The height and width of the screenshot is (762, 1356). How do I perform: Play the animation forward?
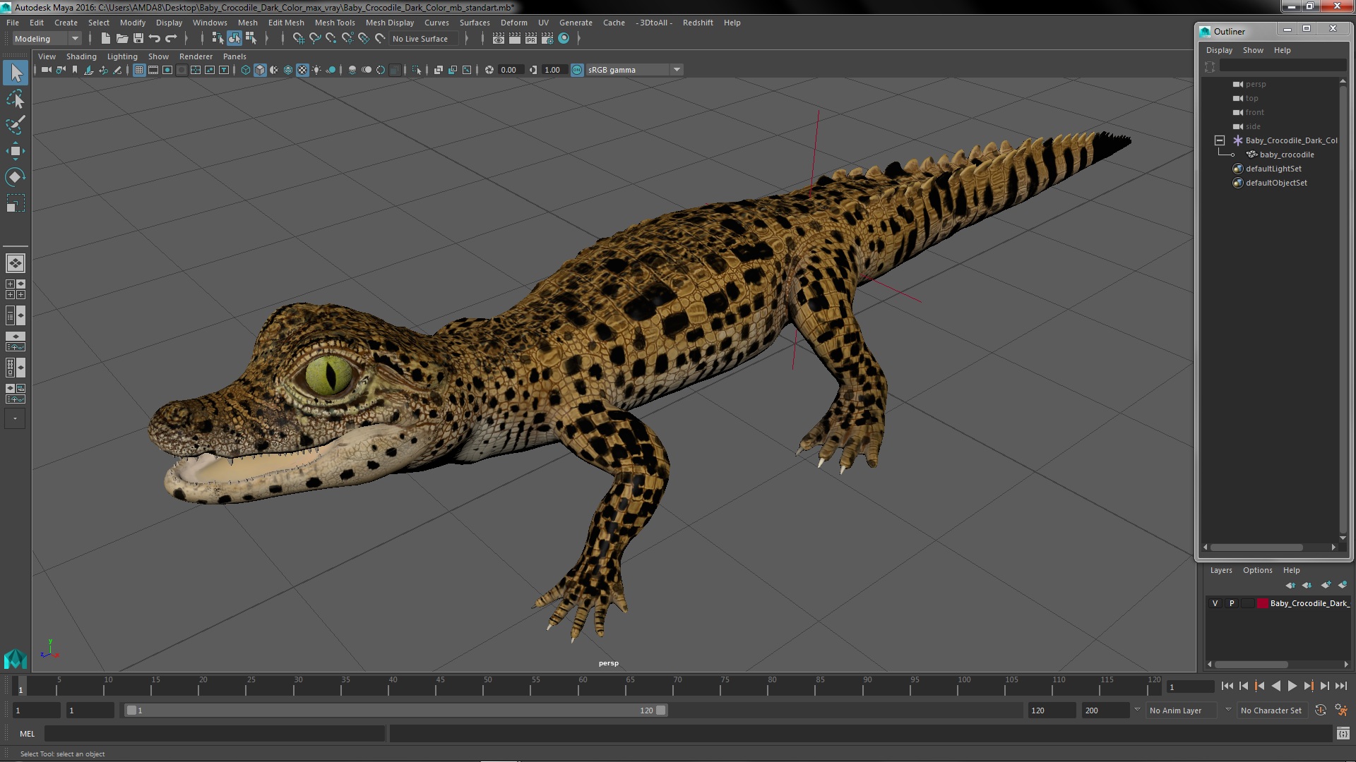tap(1292, 686)
